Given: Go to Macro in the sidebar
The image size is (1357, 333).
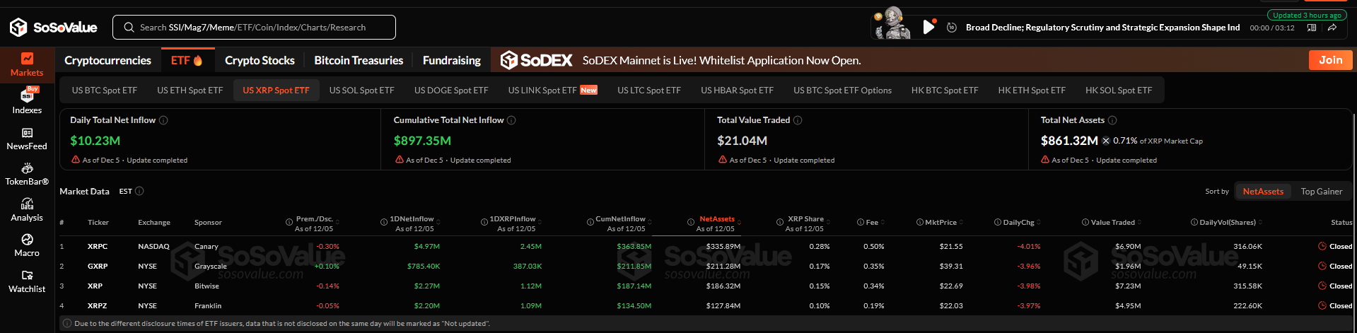Looking at the screenshot, I should pyautogui.click(x=27, y=245).
